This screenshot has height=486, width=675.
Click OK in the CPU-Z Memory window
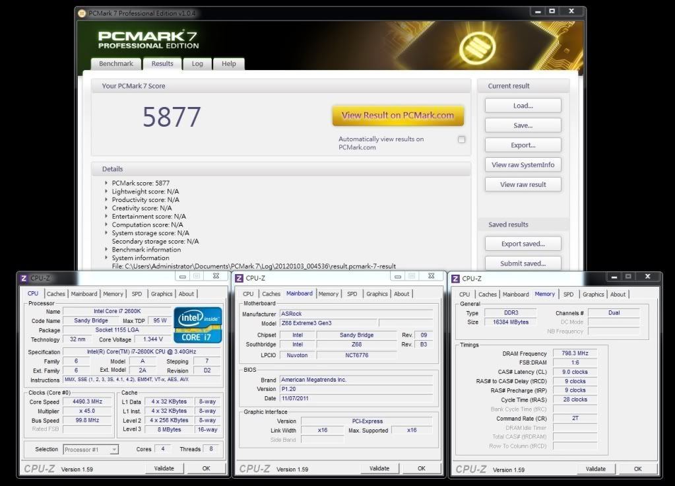point(638,469)
